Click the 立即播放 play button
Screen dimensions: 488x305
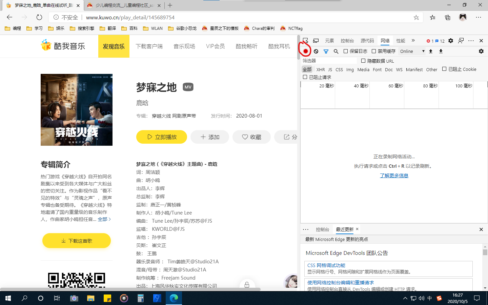[x=162, y=137]
